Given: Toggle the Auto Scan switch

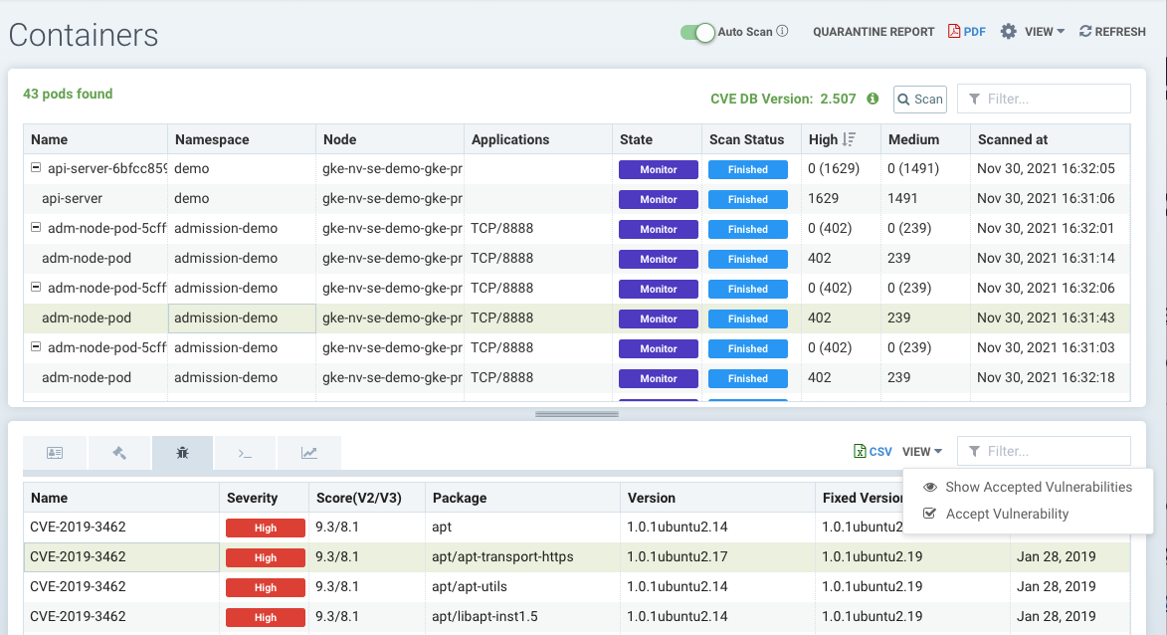Looking at the screenshot, I should coord(698,32).
